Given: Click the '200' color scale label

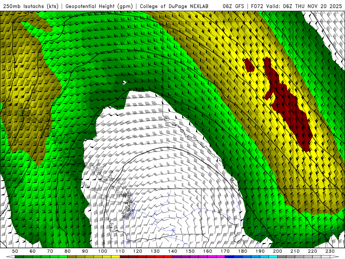Looking at the screenshot, I should tap(278, 251).
